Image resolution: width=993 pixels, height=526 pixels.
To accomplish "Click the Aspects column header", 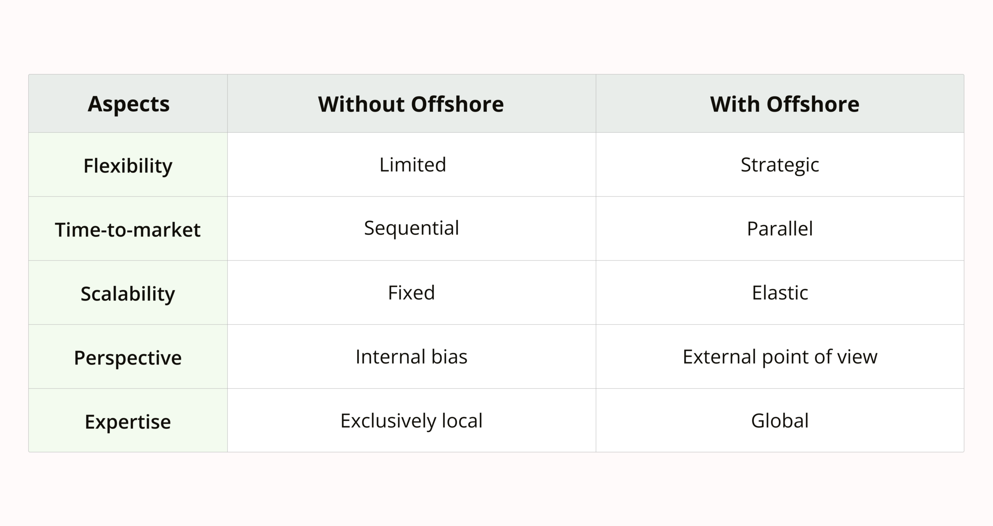I will (128, 104).
